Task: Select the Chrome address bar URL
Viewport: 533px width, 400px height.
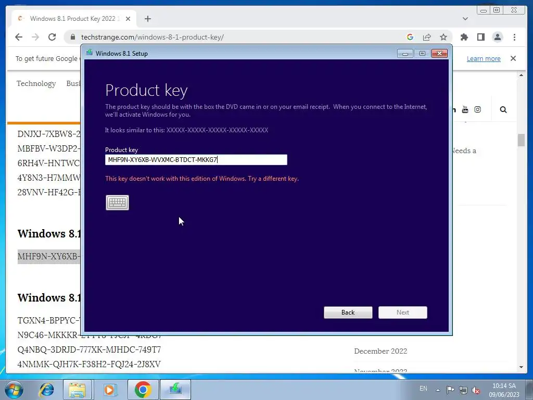Action: [x=153, y=37]
